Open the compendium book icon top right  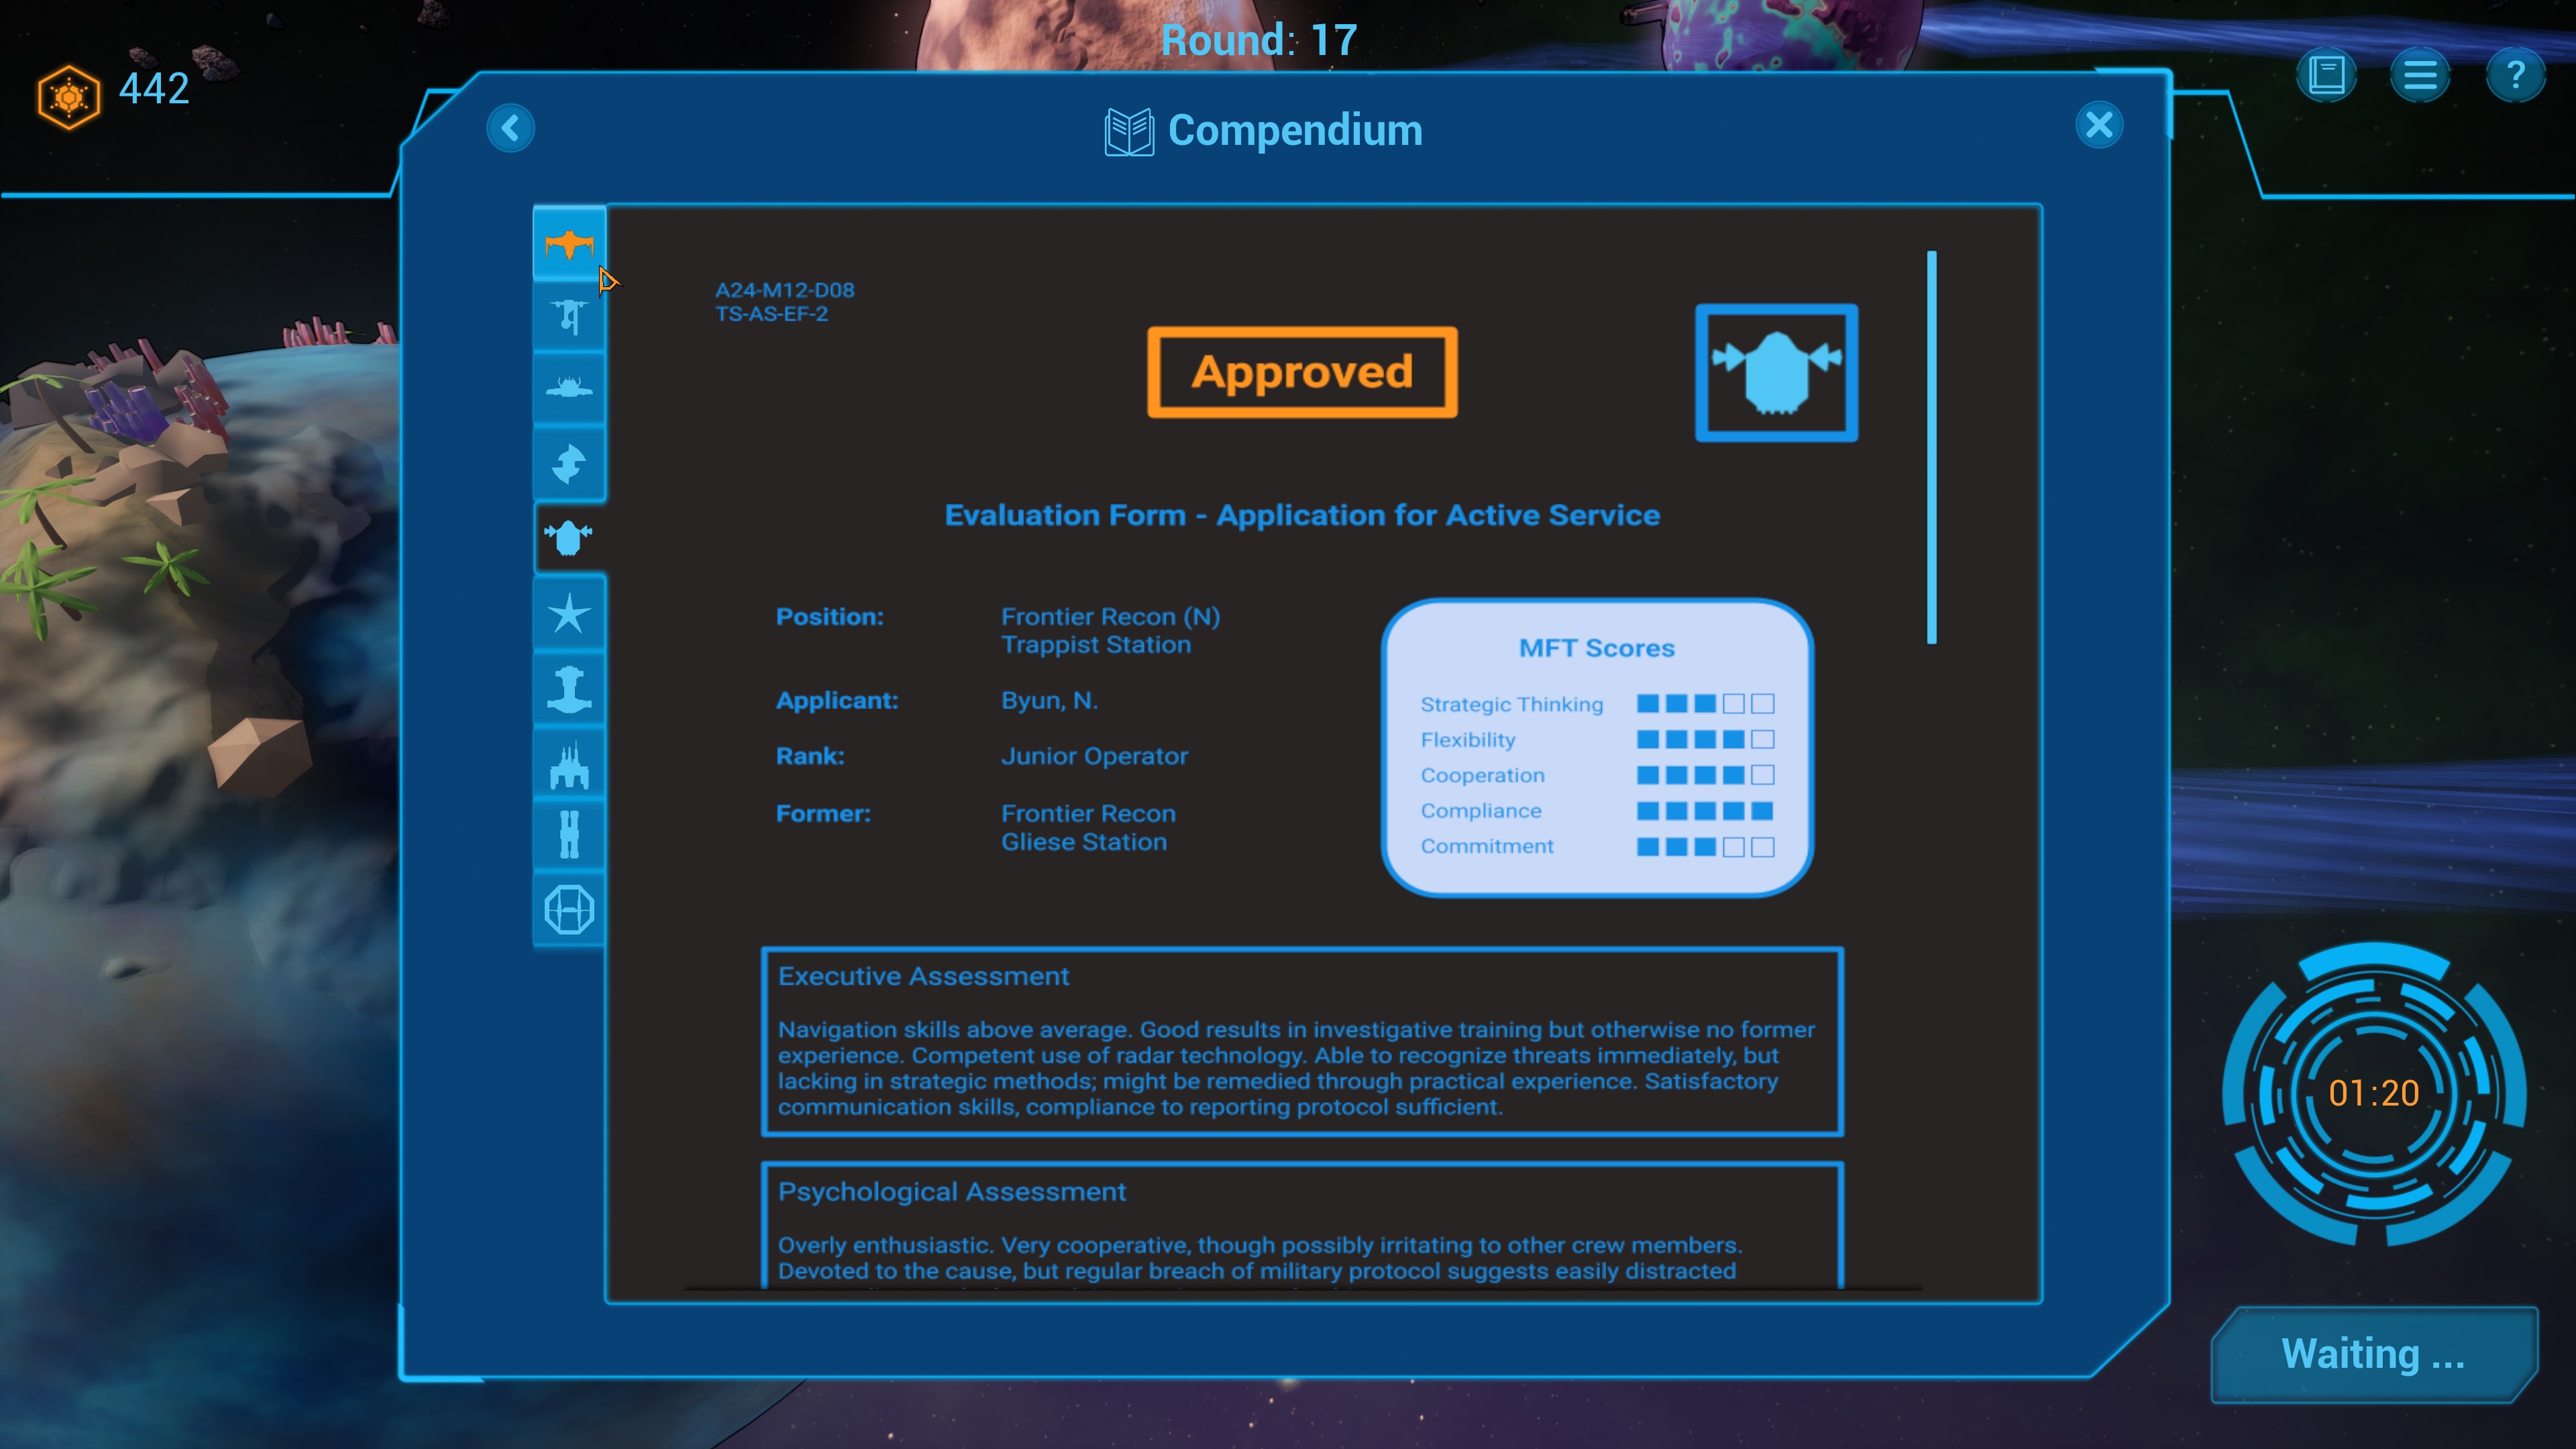[2326, 75]
